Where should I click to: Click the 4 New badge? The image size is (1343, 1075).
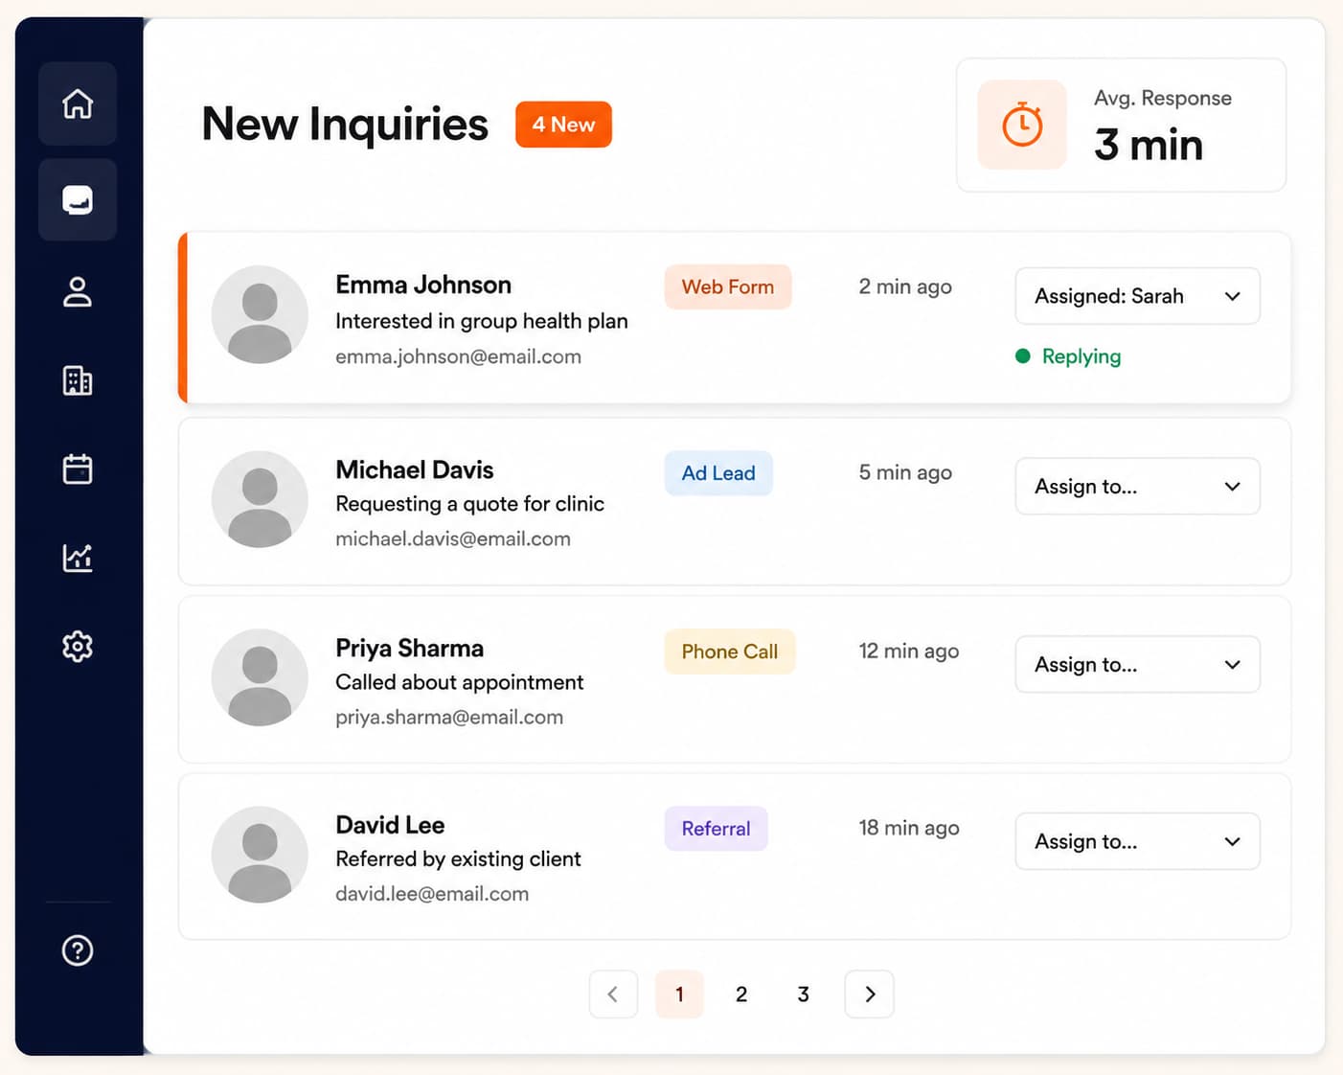[x=563, y=125]
